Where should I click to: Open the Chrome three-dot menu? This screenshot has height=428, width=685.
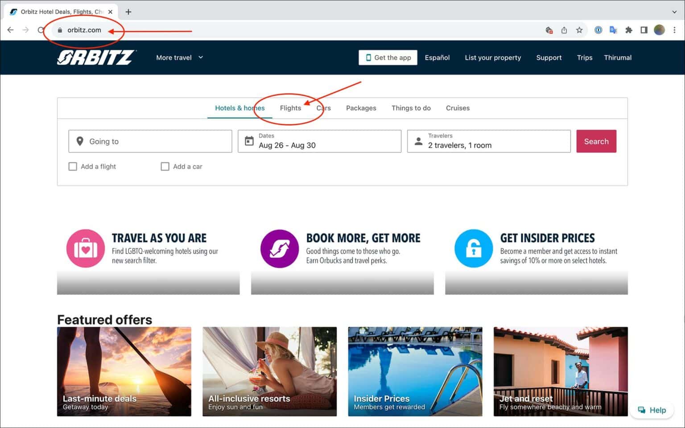point(674,30)
